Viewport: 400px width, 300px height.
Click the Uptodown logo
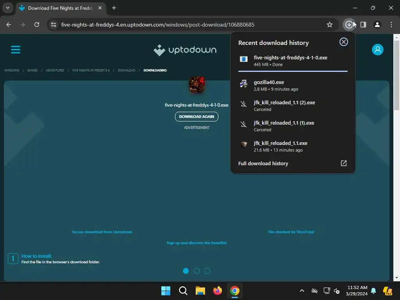[185, 50]
